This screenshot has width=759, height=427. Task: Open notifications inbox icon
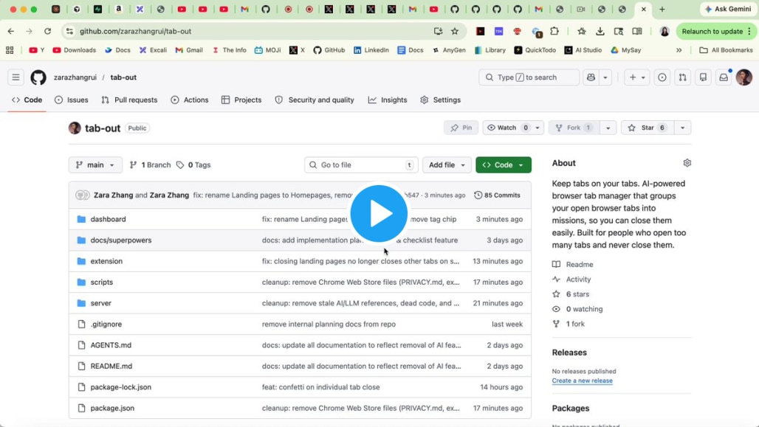724,77
